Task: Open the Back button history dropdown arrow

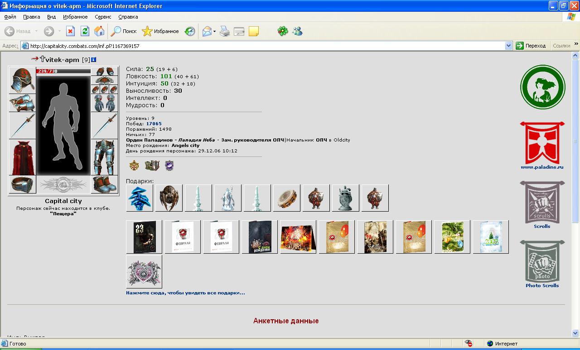Action: 36,31
